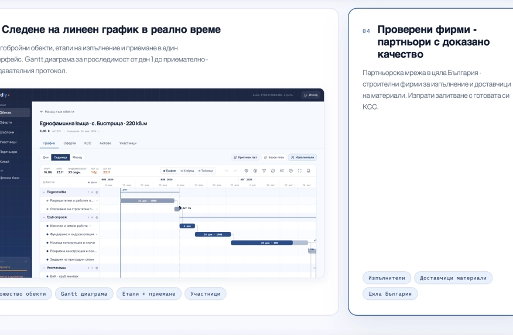The width and height of the screenshot is (513, 335).
Task: Click the Доставчици материали tag pill
Action: [x=453, y=278]
